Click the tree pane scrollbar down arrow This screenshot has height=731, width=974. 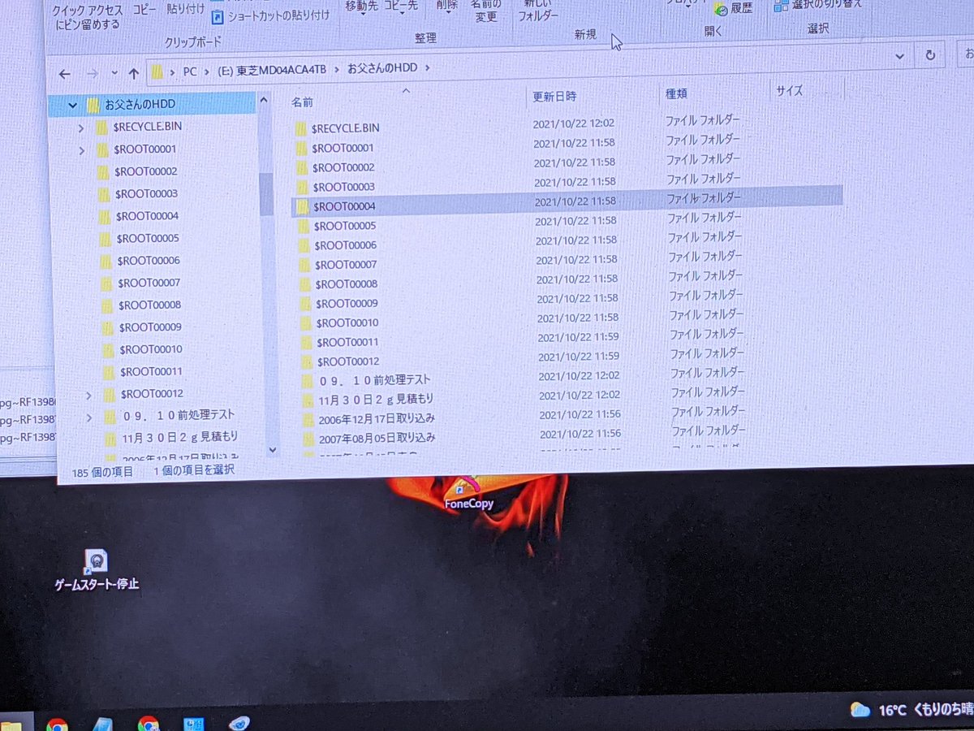pyautogui.click(x=273, y=450)
